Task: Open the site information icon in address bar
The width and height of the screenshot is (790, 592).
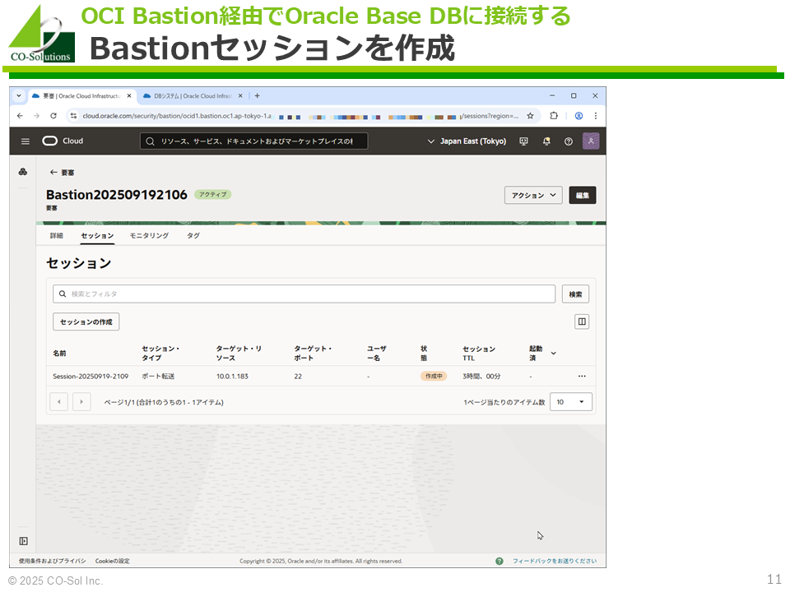Action: [73, 116]
